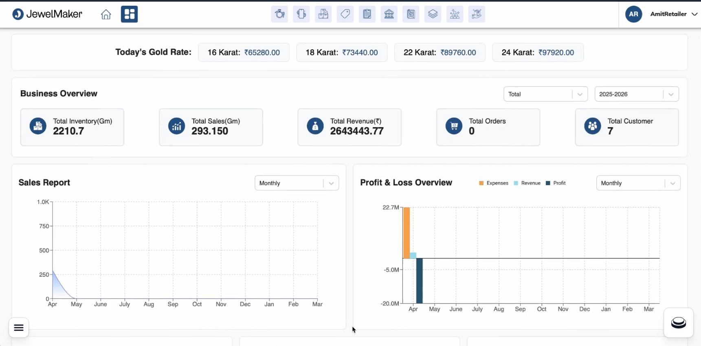Select the dashboard grid icon

coord(129,14)
